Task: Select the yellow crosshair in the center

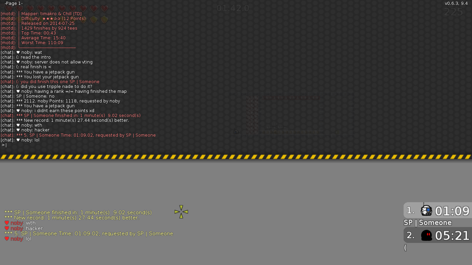Action: [181, 212]
